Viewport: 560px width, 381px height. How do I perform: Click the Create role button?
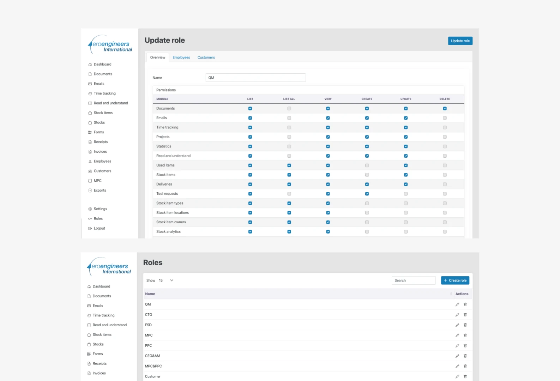(x=455, y=280)
